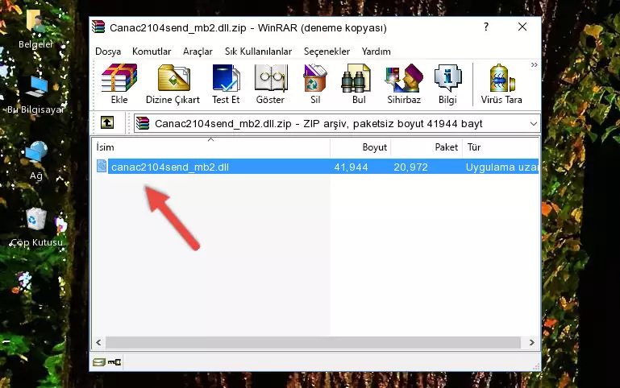Click the 20,972 packed size value
Screen dimensions: 620x388
(x=410, y=167)
